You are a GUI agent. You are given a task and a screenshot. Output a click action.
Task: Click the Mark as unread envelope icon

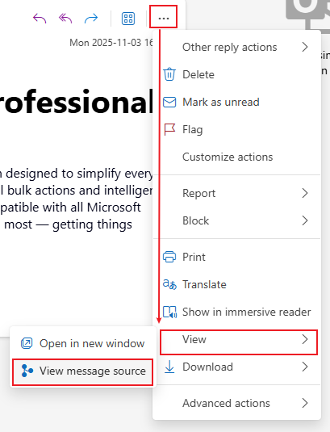(x=169, y=102)
